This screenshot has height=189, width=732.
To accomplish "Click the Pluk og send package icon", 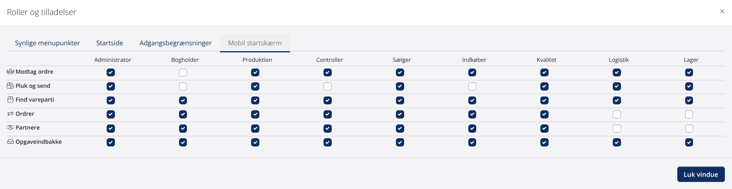I will (x=10, y=86).
